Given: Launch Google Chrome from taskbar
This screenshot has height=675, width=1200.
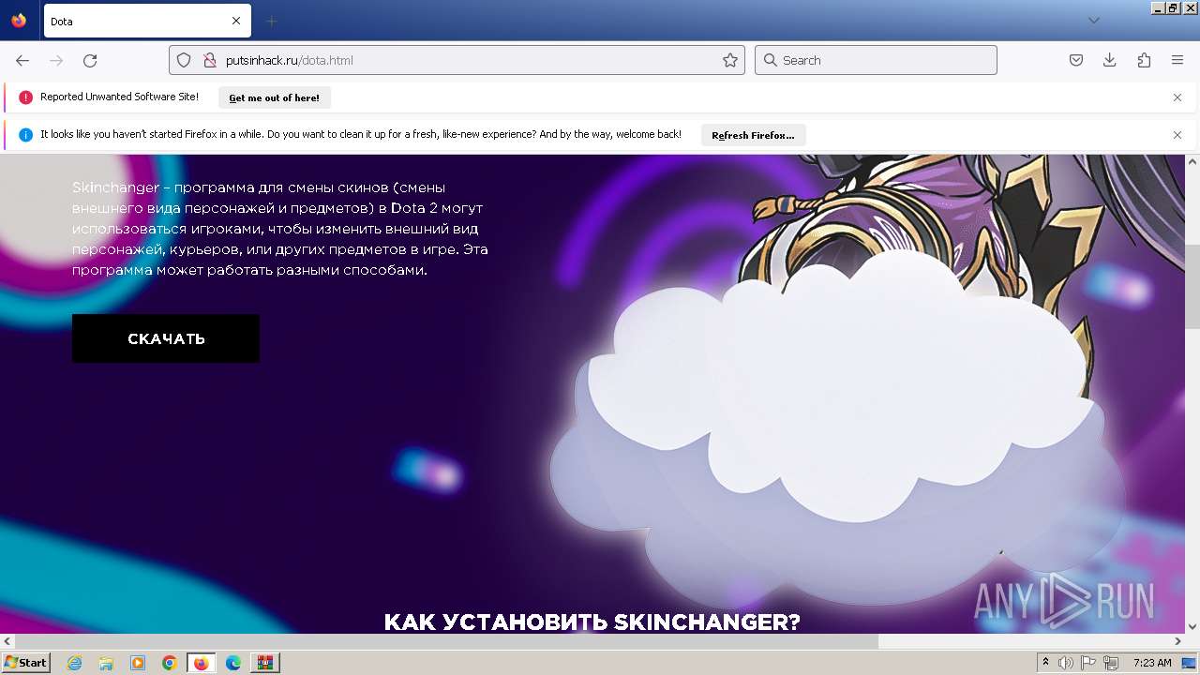Looking at the screenshot, I should tap(170, 663).
